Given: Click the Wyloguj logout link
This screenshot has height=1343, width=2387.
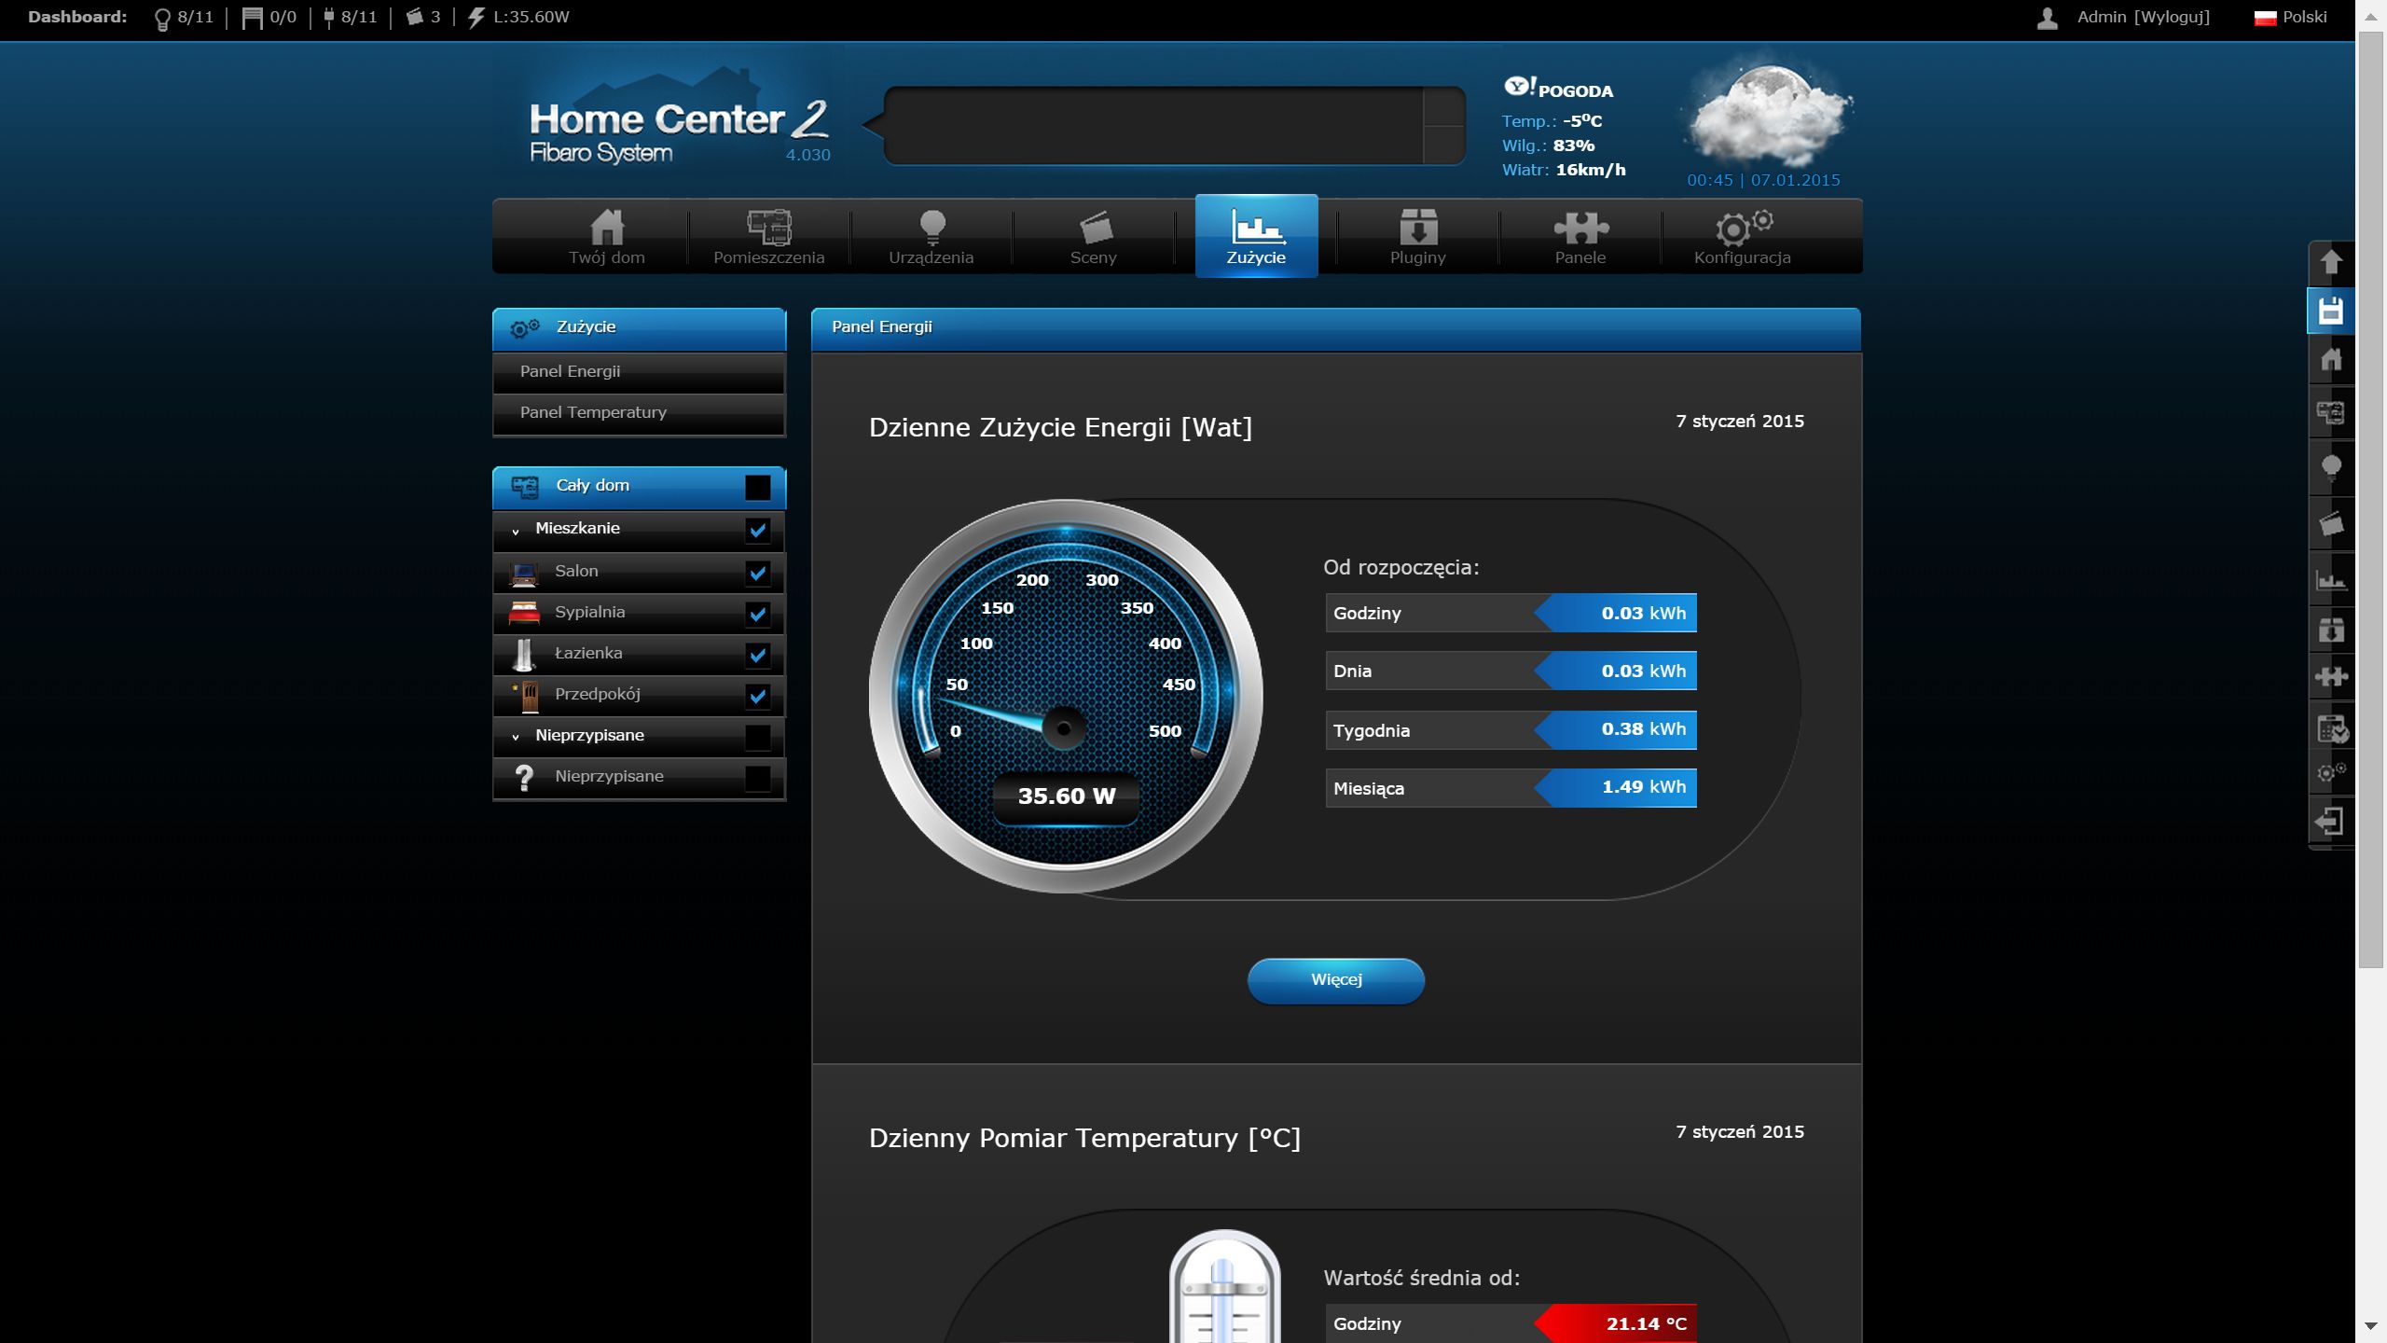Looking at the screenshot, I should pyautogui.click(x=2171, y=17).
